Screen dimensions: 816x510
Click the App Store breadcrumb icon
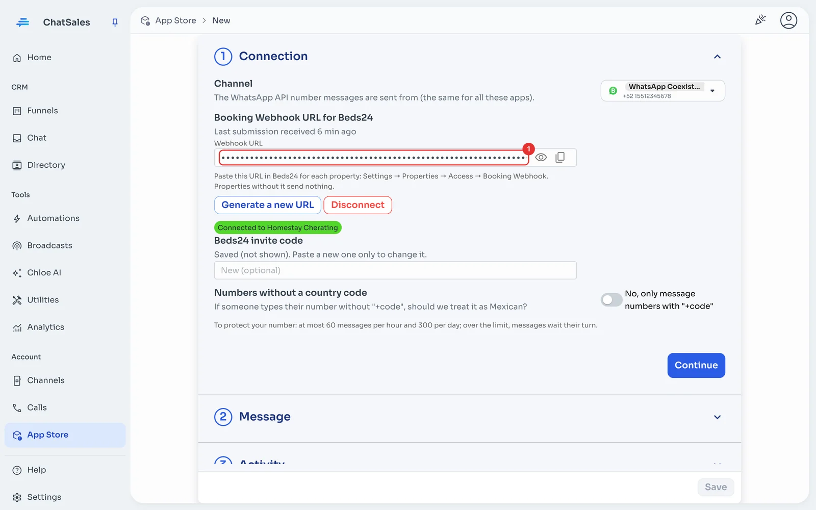point(145,20)
